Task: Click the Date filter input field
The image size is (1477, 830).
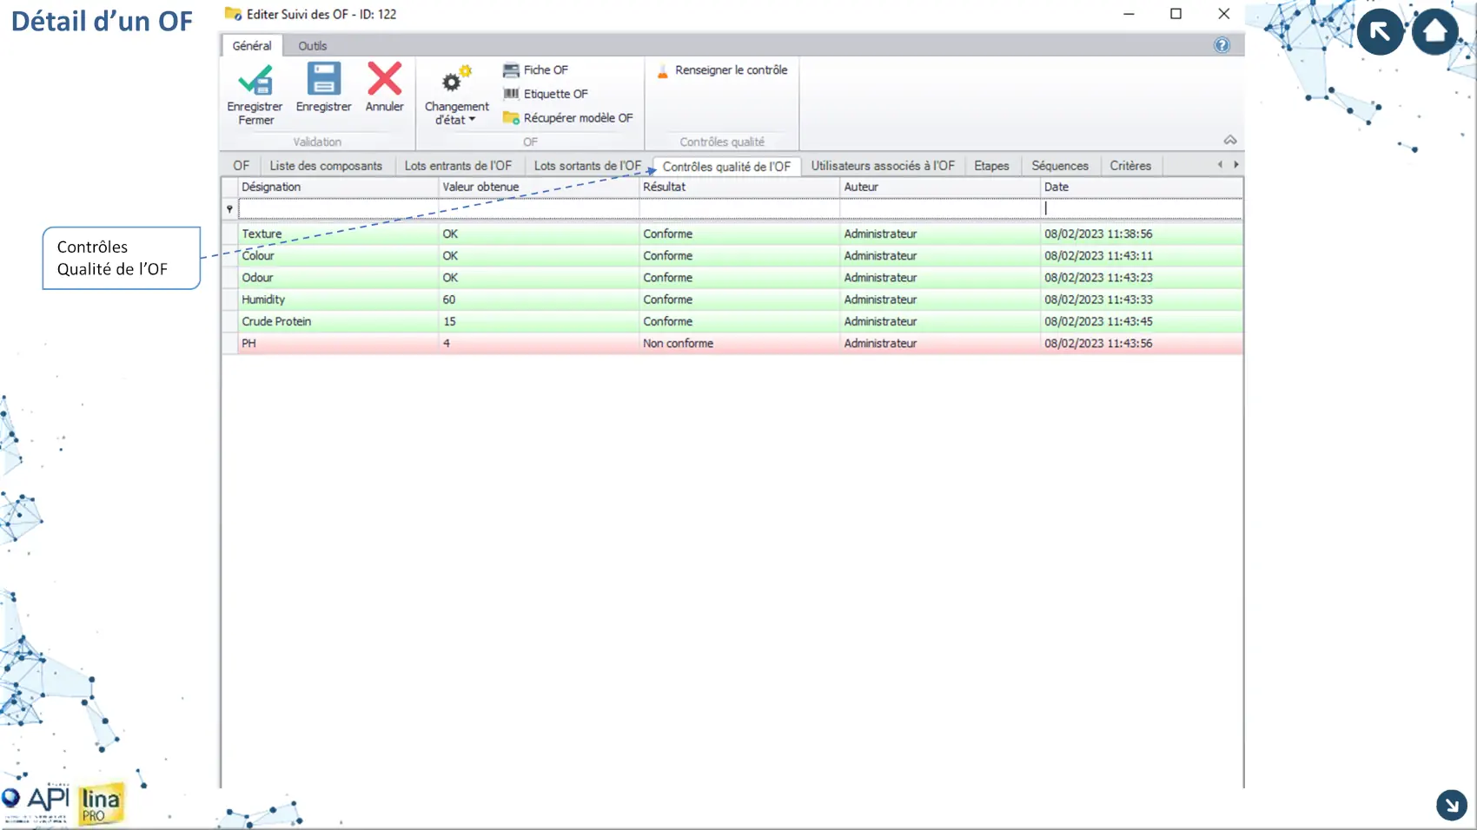Action: (x=1141, y=209)
